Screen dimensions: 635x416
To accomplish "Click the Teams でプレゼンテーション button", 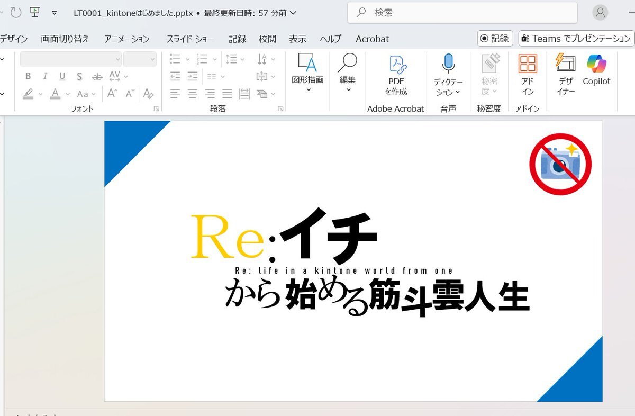I will click(576, 38).
